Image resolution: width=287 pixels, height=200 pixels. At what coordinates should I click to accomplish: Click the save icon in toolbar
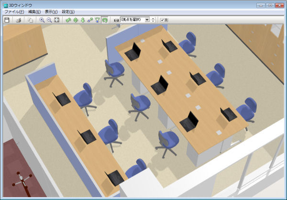point(7,20)
